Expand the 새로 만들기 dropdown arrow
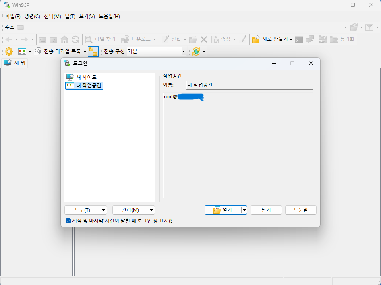This screenshot has width=381, height=285. click(x=291, y=39)
